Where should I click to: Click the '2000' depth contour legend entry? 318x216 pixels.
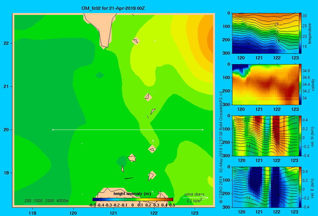point(50,201)
